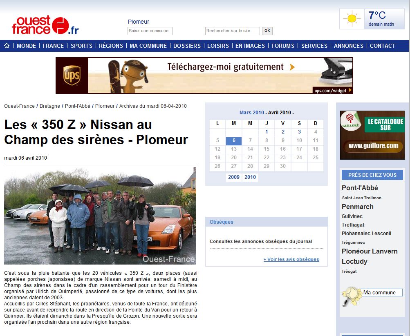
Task: Pick day 1 in the April calendar
Action: pyautogui.click(x=267, y=132)
